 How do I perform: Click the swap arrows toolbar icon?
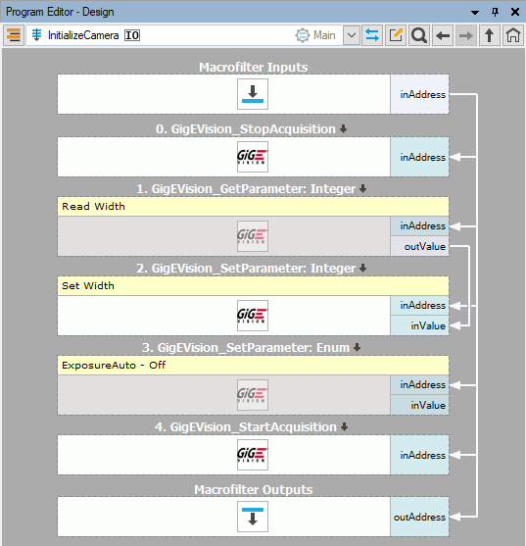372,35
